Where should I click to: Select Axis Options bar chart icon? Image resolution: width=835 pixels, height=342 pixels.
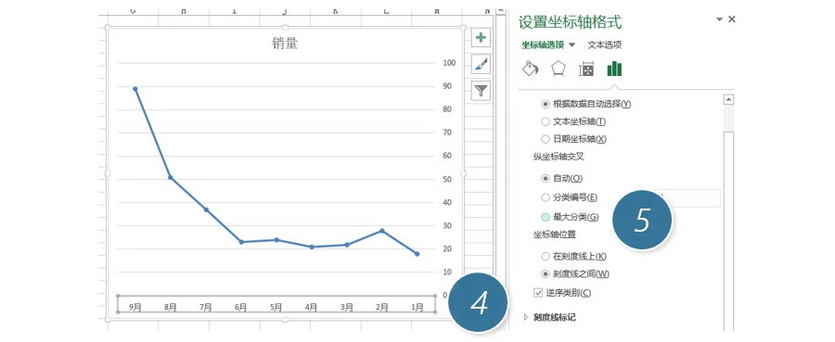coord(614,69)
